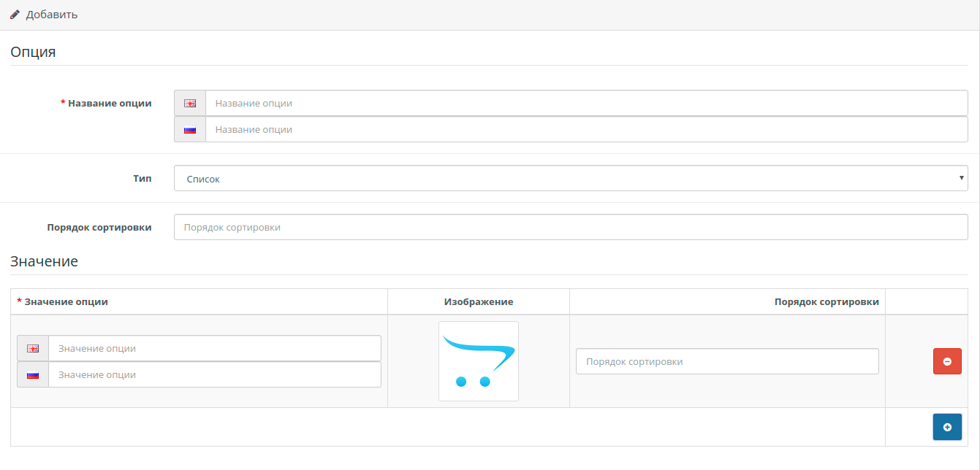The image size is (980, 470).
Task: Click the Порядок сортировки field in values table
Action: point(727,361)
